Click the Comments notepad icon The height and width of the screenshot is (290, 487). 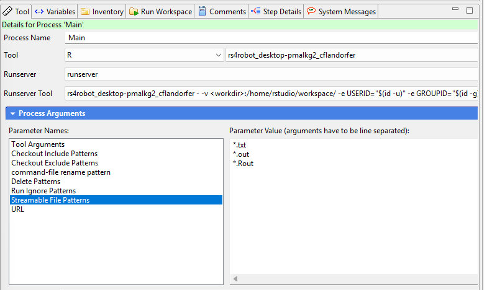202,11
